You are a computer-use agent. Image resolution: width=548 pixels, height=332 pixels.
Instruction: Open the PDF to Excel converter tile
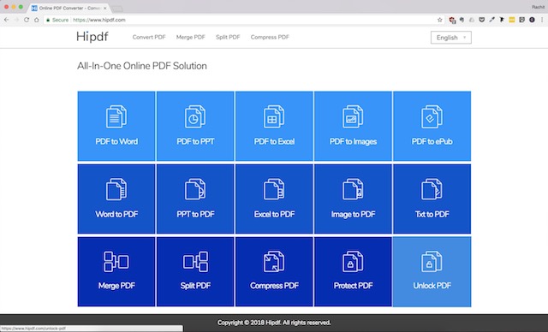(x=274, y=126)
